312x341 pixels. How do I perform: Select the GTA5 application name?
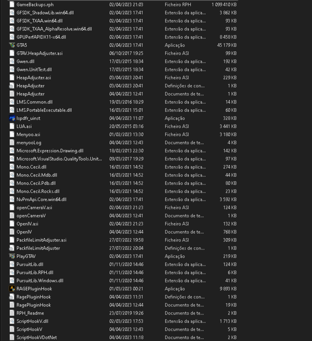[x=22, y=45]
